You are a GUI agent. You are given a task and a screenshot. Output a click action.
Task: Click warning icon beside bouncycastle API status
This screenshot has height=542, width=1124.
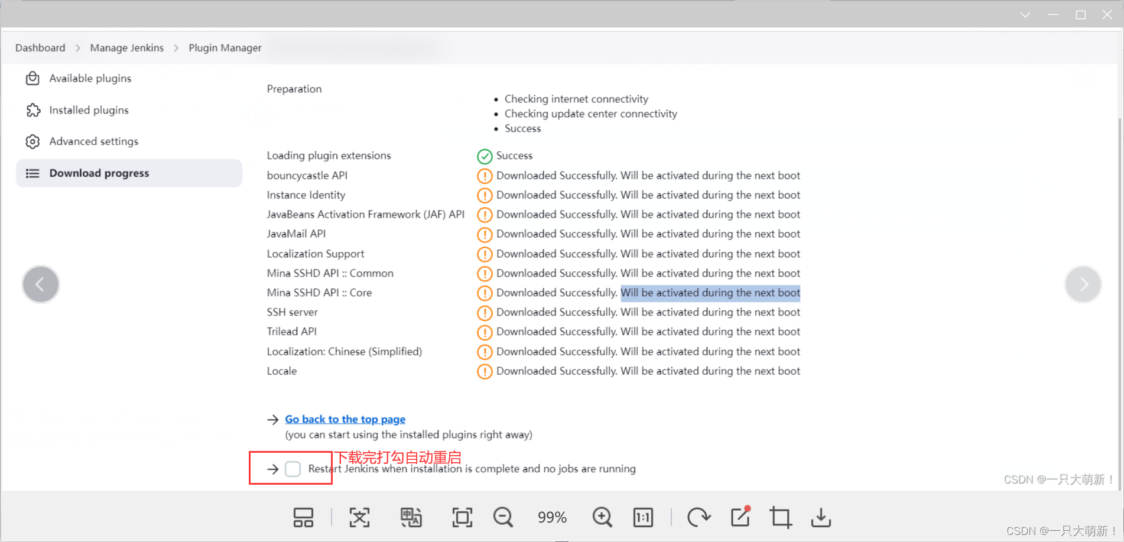[485, 176]
